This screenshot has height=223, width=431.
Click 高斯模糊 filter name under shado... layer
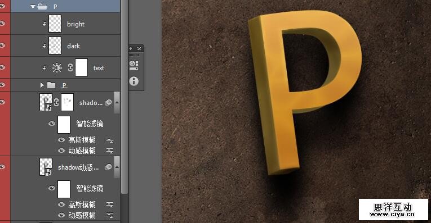click(82, 140)
